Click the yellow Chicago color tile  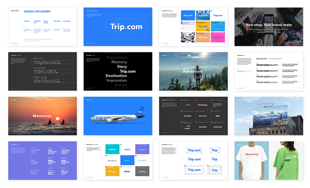point(112,171)
